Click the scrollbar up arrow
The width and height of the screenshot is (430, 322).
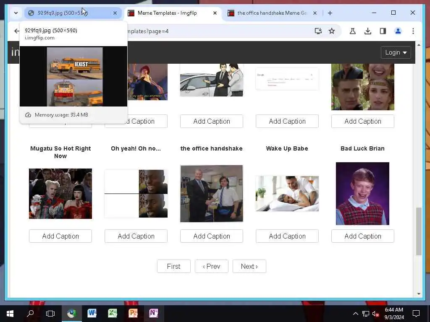pyautogui.click(x=419, y=44)
